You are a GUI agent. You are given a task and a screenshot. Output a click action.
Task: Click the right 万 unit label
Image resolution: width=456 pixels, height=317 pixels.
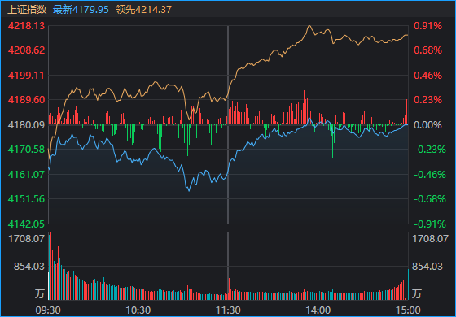coord(416,293)
